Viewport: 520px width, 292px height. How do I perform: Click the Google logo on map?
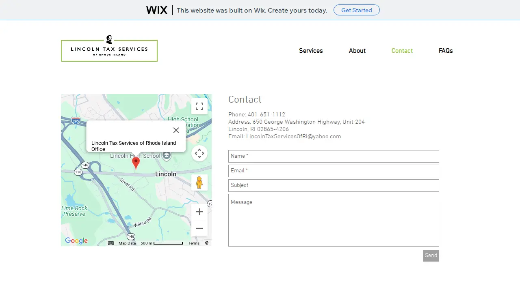click(76, 241)
